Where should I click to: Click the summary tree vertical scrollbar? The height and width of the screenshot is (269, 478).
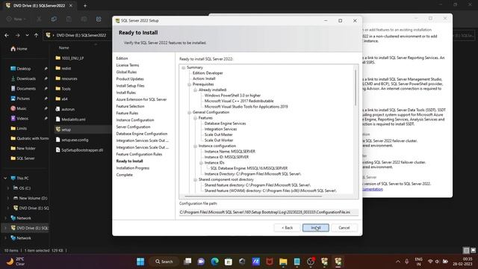356,88
